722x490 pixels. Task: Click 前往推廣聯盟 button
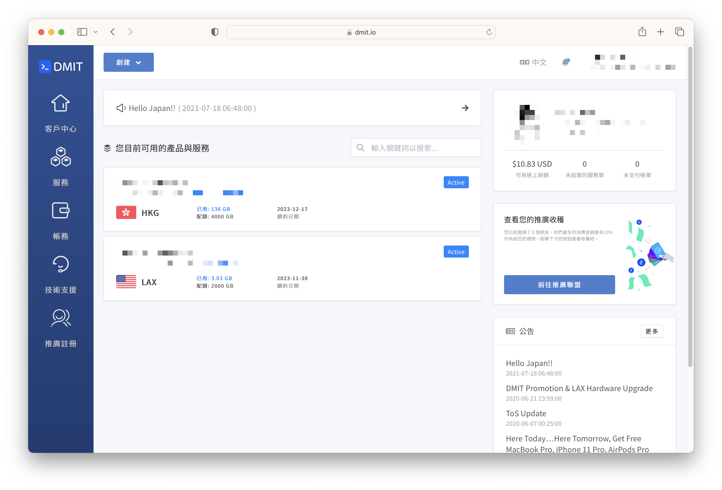[559, 285]
